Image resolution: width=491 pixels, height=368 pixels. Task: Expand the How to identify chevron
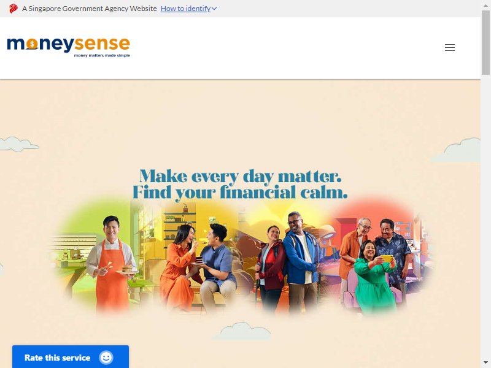click(214, 9)
